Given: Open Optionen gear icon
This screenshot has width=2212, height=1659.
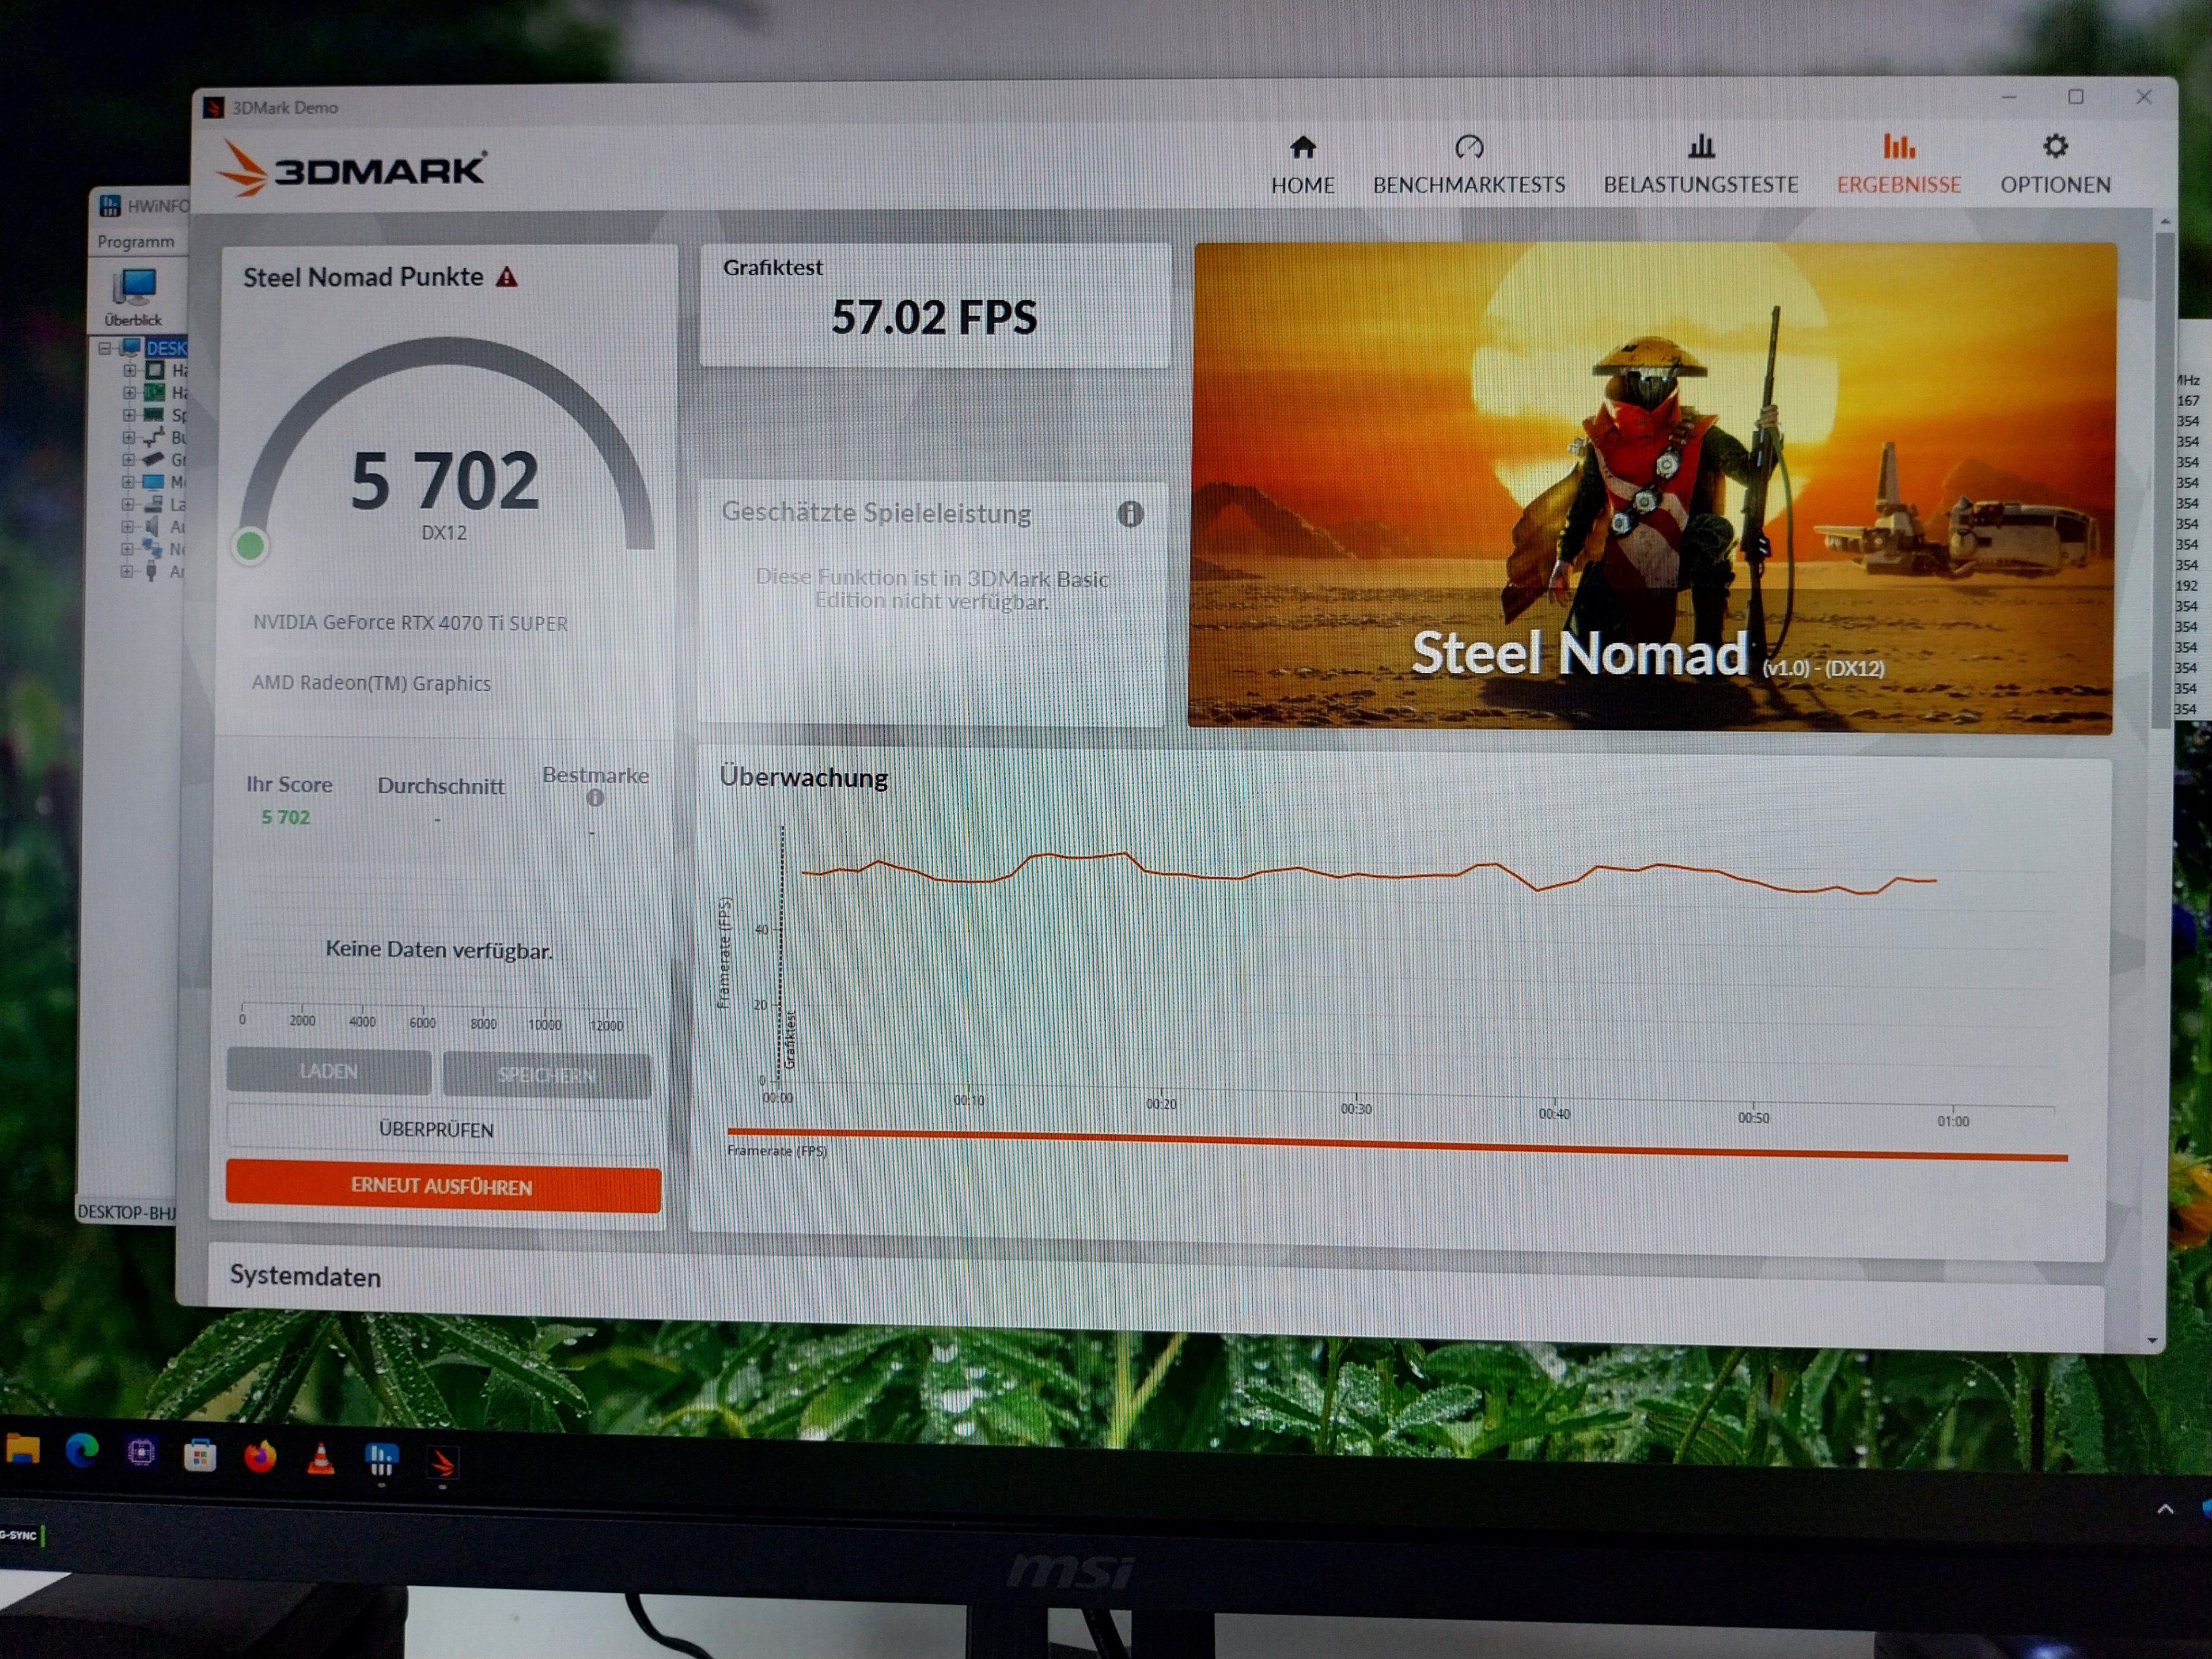Looking at the screenshot, I should (2054, 147).
